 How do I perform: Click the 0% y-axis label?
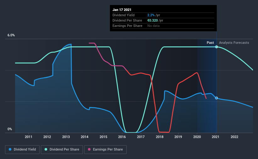10,129
